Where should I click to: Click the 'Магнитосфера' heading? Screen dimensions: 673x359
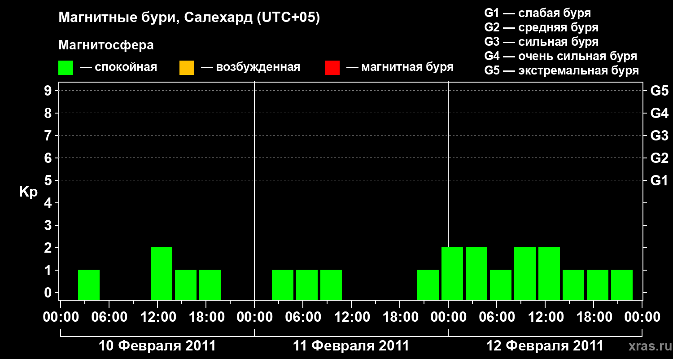tap(106, 46)
